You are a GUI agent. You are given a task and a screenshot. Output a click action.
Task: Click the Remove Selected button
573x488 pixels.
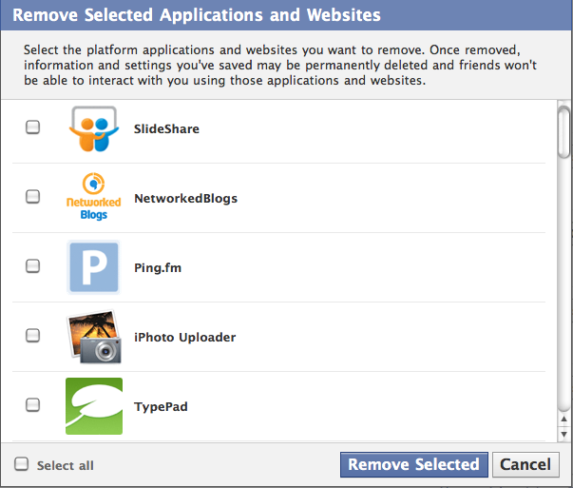[x=414, y=464]
